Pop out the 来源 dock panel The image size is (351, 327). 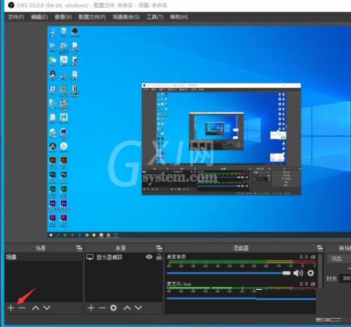tap(159, 248)
